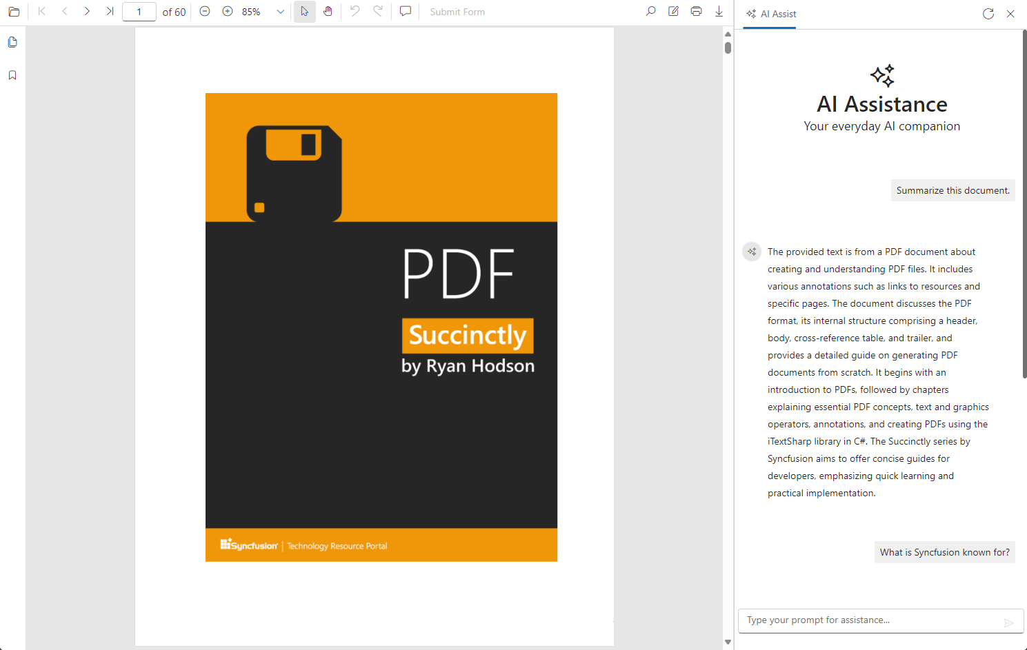The image size is (1027, 650).
Task: Redo the last action
Action: click(x=378, y=12)
